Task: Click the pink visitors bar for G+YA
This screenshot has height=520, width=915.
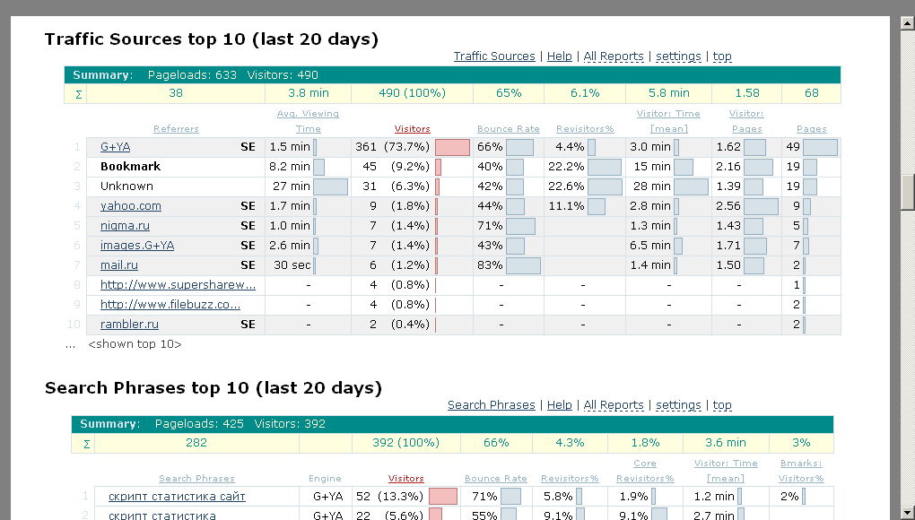Action: pyautogui.click(x=452, y=147)
